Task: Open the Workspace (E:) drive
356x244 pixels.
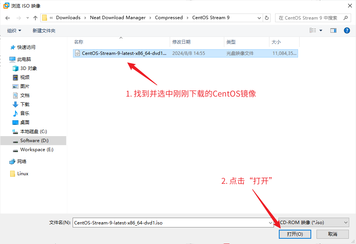Action: pos(37,150)
